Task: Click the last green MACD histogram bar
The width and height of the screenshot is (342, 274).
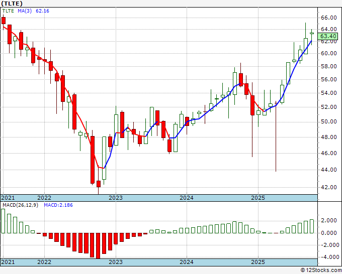Action: coord(312,226)
